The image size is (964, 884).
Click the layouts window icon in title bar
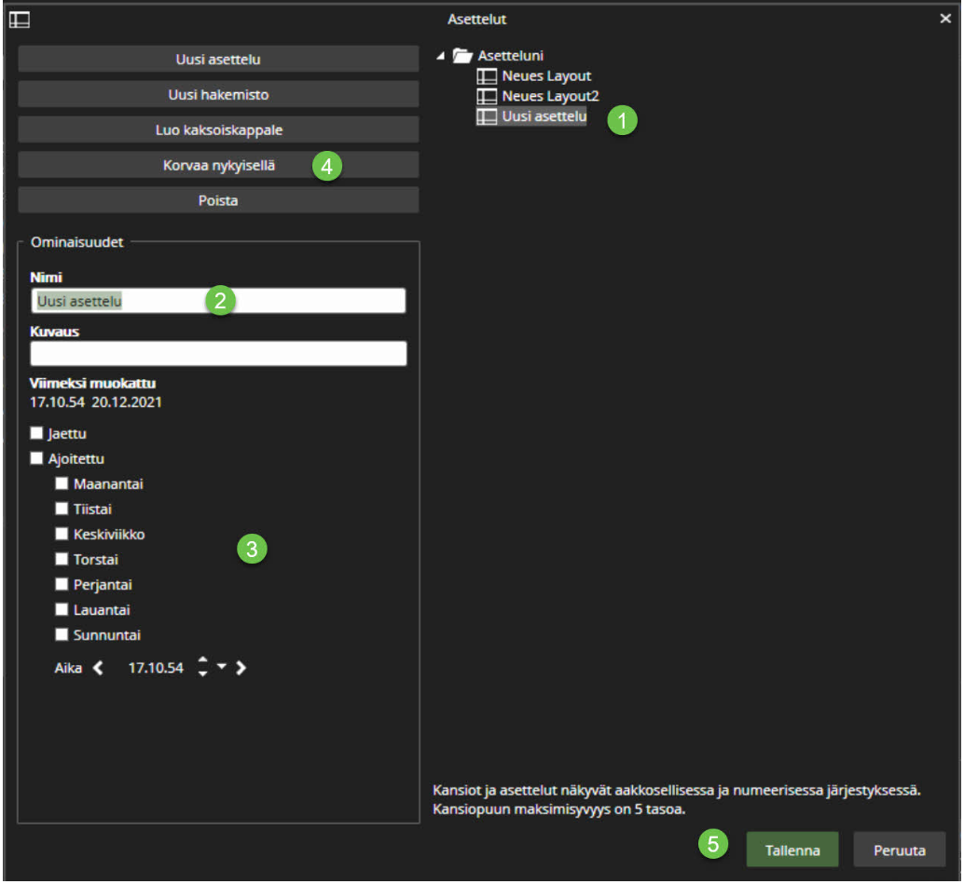click(20, 19)
